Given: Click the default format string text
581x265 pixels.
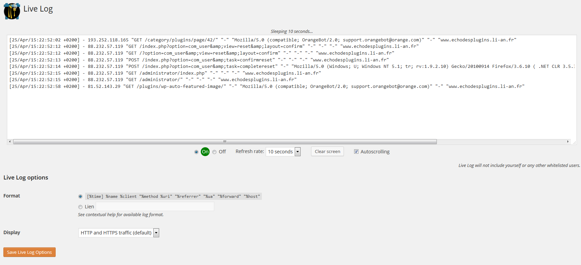Looking at the screenshot, I should [173, 196].
